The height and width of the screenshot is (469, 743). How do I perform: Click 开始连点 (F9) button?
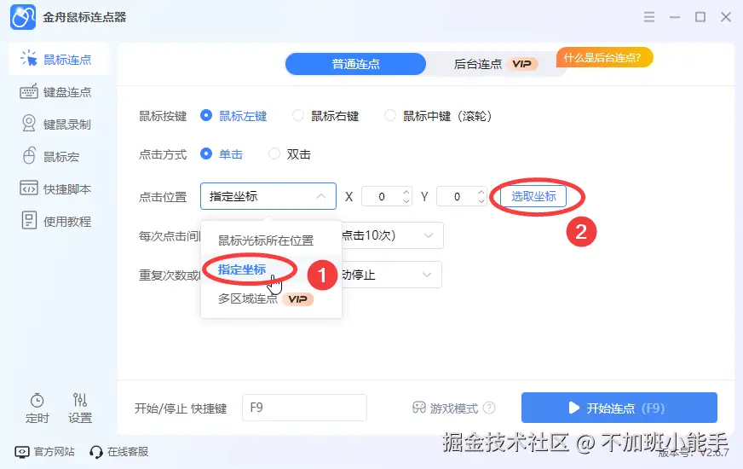[619, 408]
